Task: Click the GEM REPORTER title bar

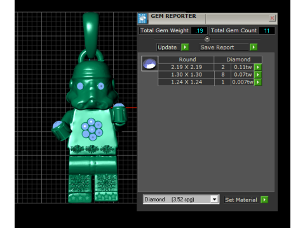Action: pos(208,18)
